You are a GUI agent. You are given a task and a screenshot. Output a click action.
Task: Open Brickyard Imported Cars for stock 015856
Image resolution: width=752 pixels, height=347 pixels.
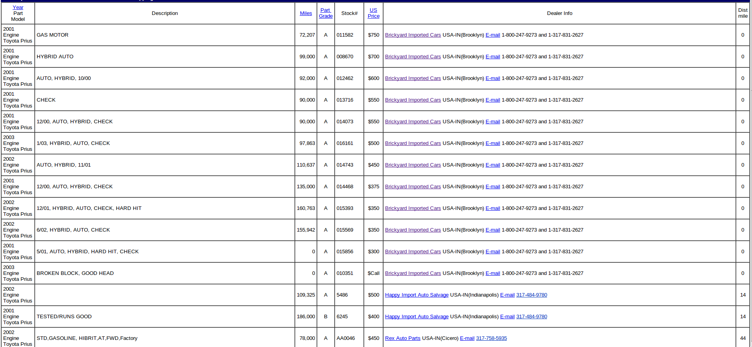coord(413,252)
